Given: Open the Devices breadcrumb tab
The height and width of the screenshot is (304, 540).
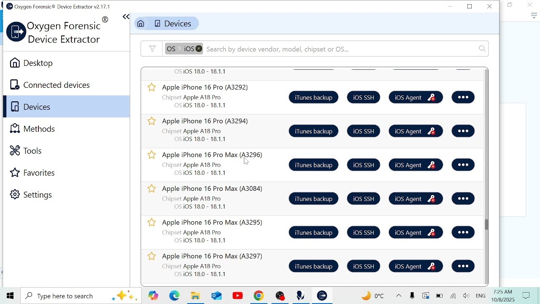Looking at the screenshot, I should 173,24.
